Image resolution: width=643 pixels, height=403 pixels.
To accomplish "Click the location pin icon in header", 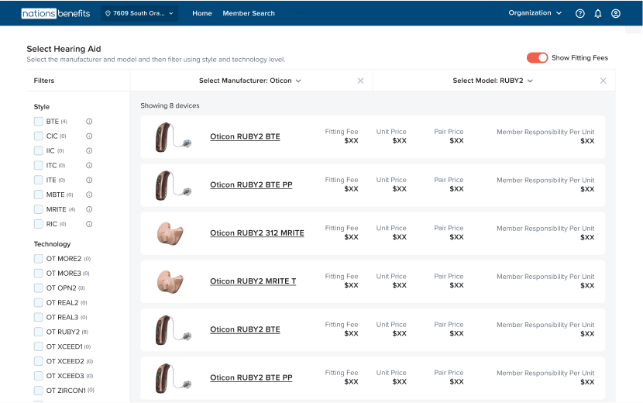I will (108, 13).
